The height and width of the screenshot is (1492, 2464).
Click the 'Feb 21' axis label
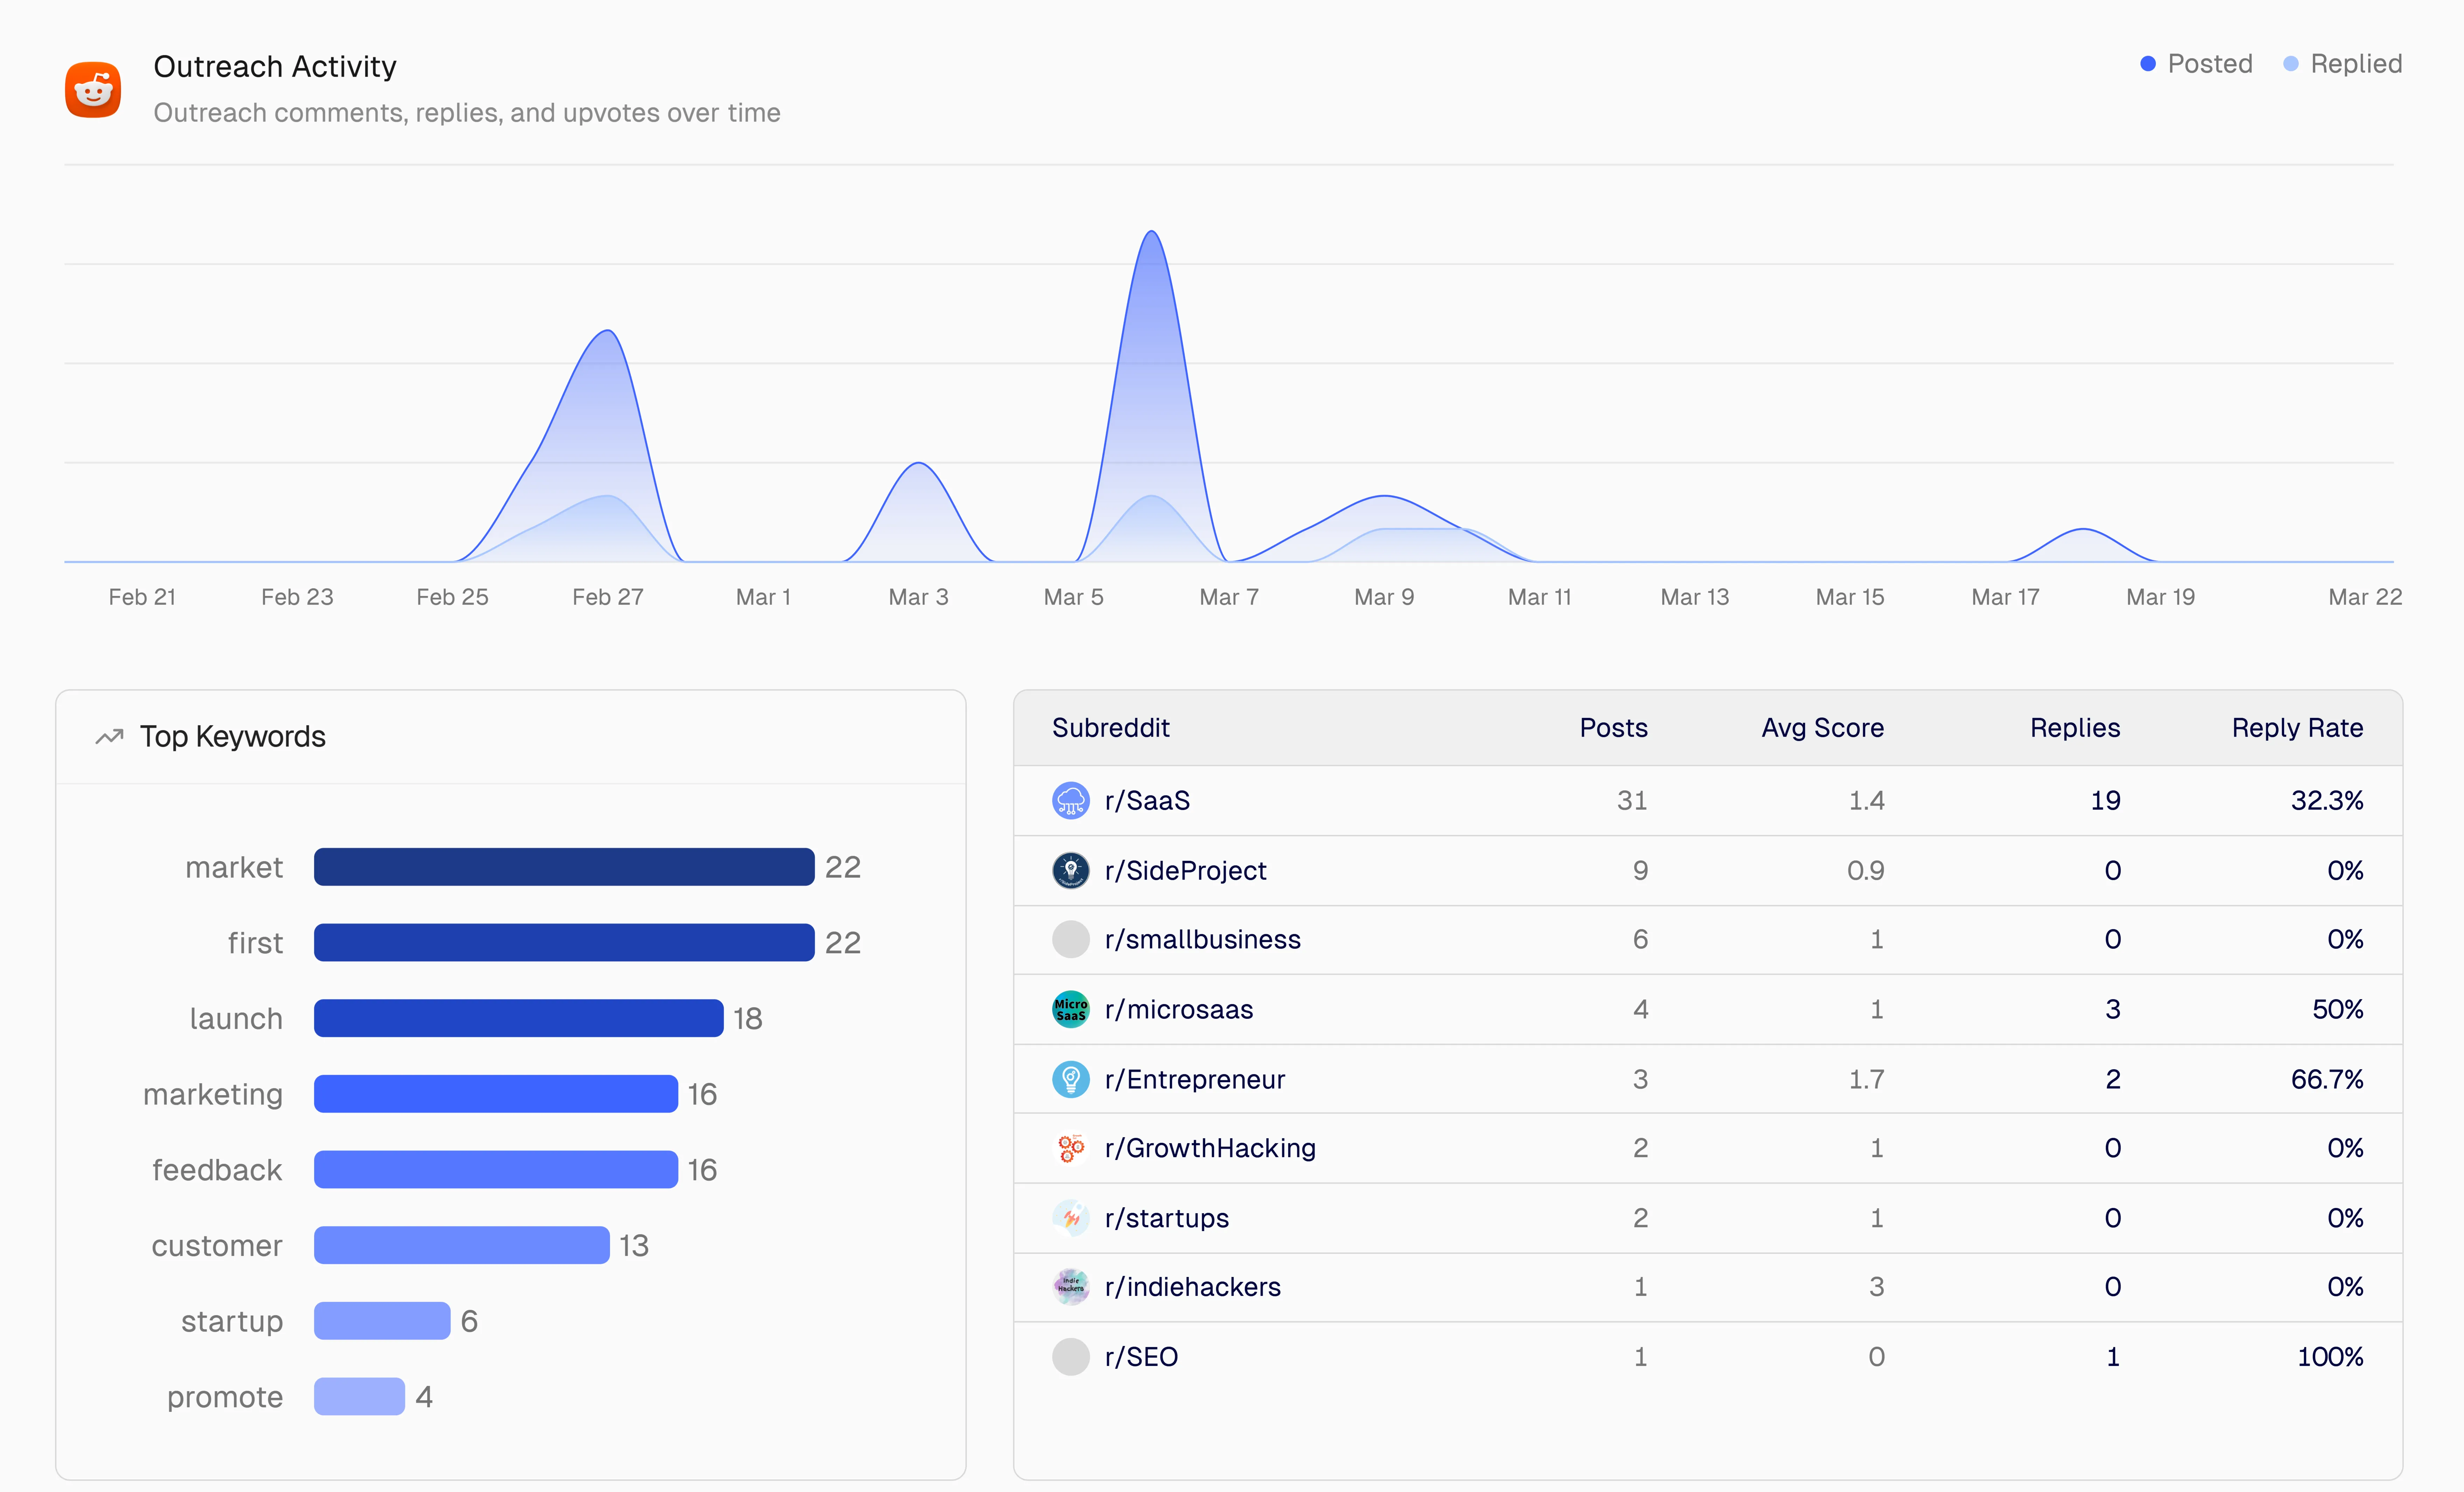[142, 597]
